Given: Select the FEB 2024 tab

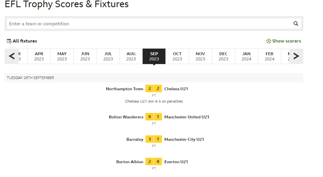Looking at the screenshot, I should click(x=269, y=56).
